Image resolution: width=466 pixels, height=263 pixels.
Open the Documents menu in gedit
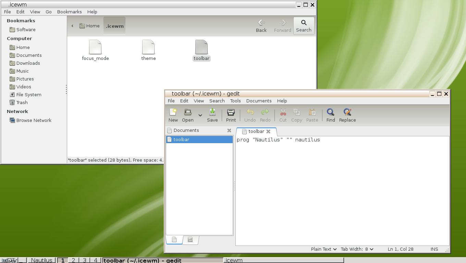click(259, 101)
